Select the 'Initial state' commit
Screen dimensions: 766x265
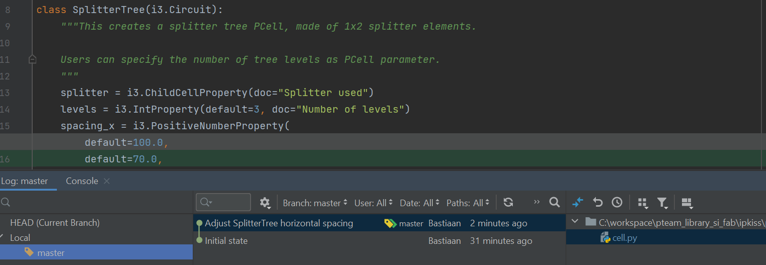[x=226, y=241]
